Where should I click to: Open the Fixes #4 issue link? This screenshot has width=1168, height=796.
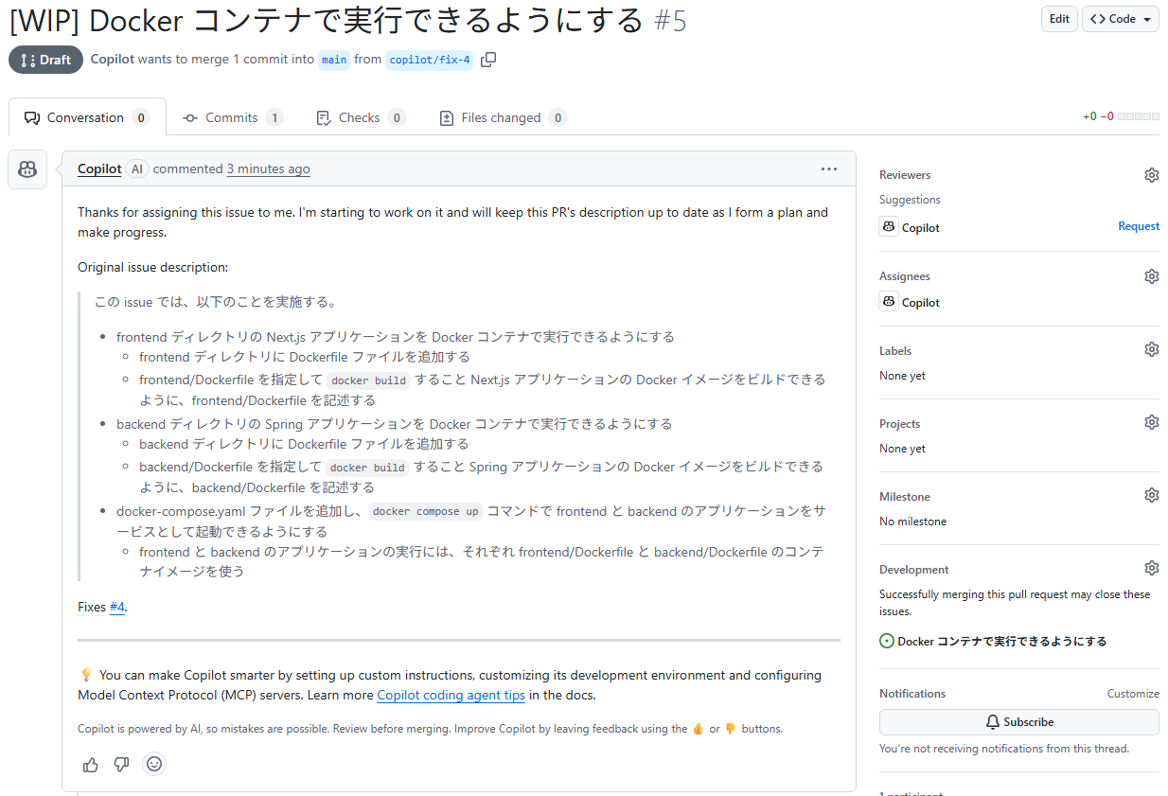tap(117, 608)
